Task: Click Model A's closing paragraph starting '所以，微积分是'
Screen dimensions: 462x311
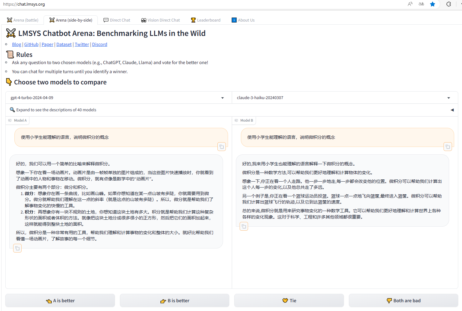Action: (115, 236)
